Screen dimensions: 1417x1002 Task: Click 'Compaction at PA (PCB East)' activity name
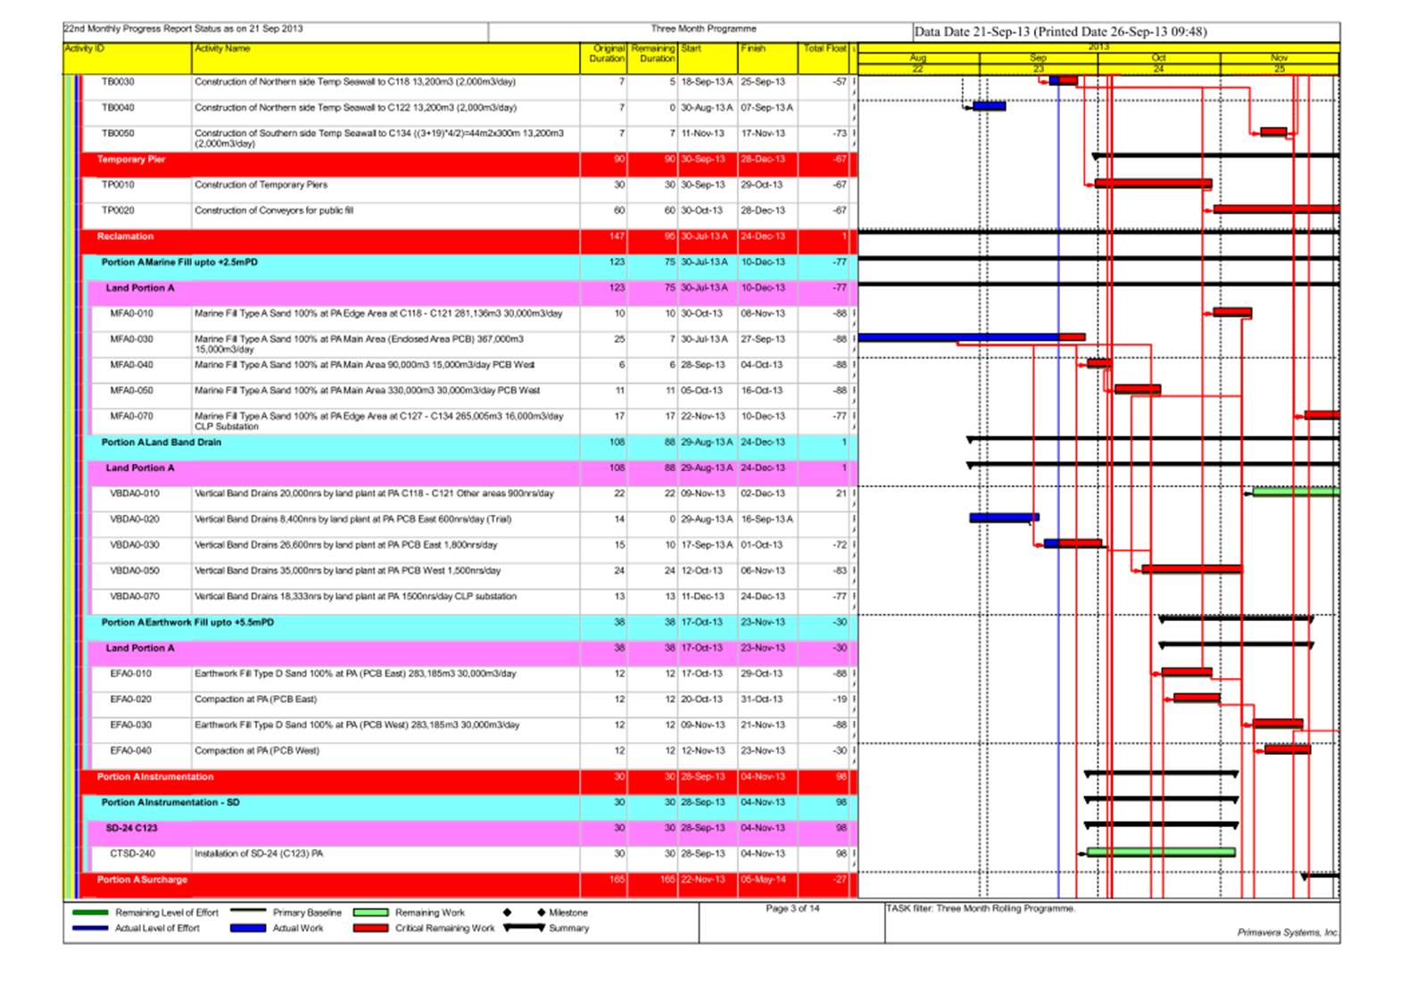pos(255,700)
